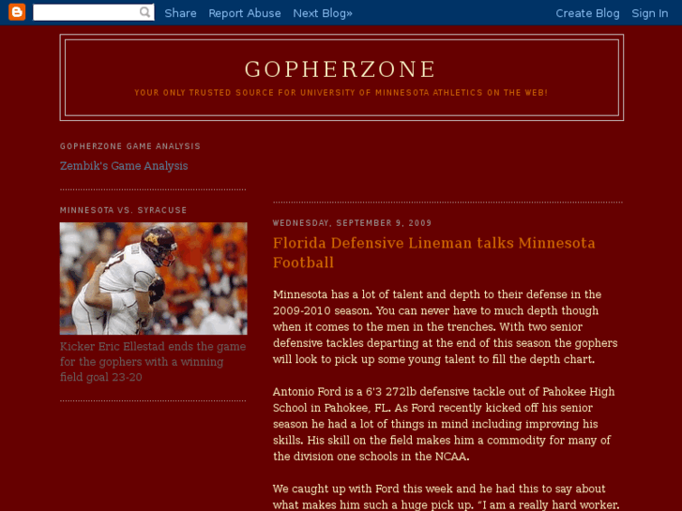Click the Kicker Eric Ellestad photo caption
Viewport: 682px width, 511px height.
153,362
